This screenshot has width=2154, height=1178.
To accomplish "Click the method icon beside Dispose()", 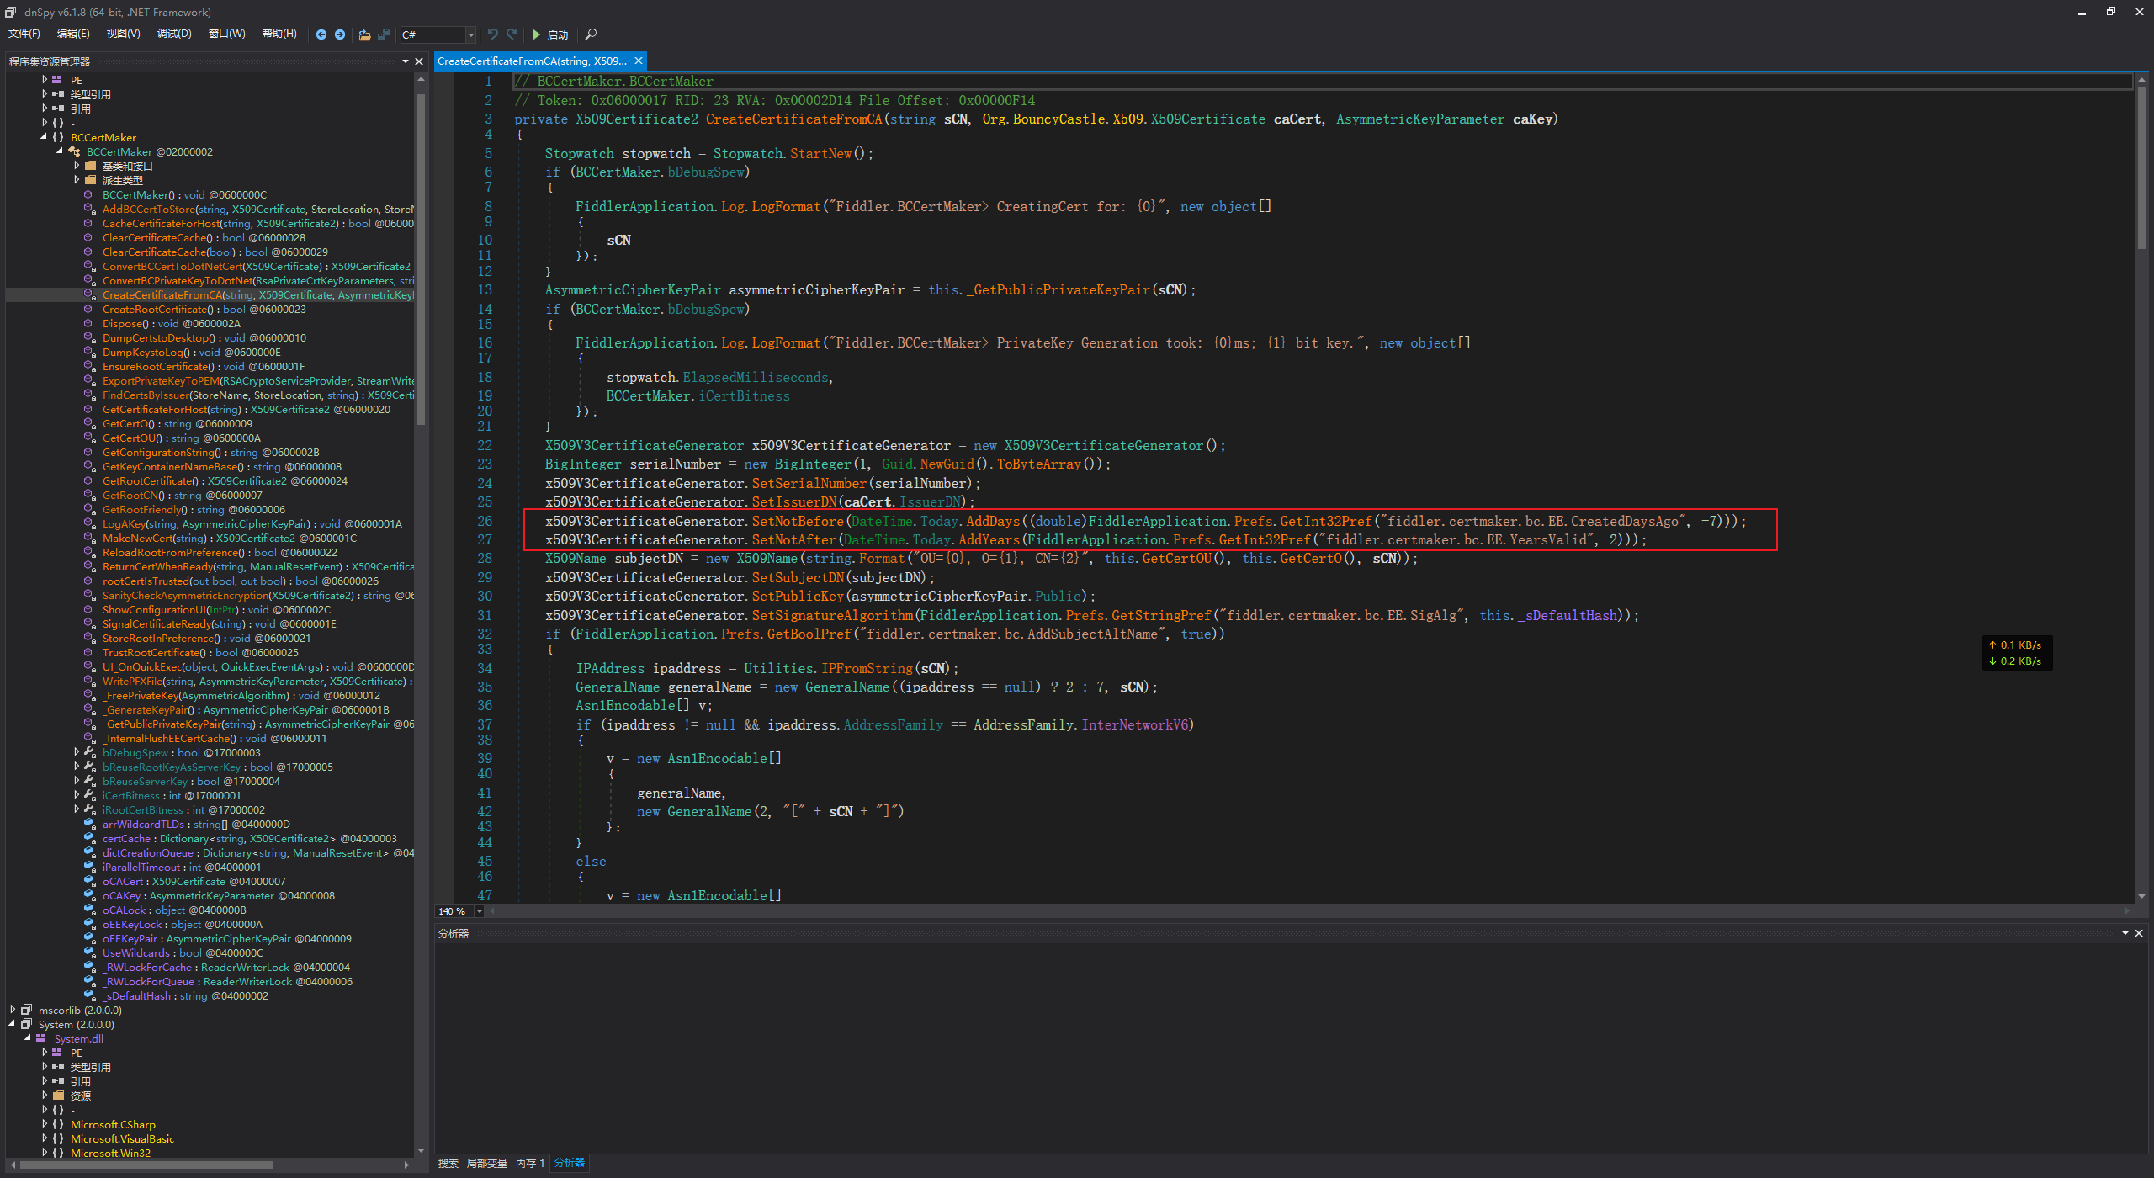I will (x=89, y=323).
